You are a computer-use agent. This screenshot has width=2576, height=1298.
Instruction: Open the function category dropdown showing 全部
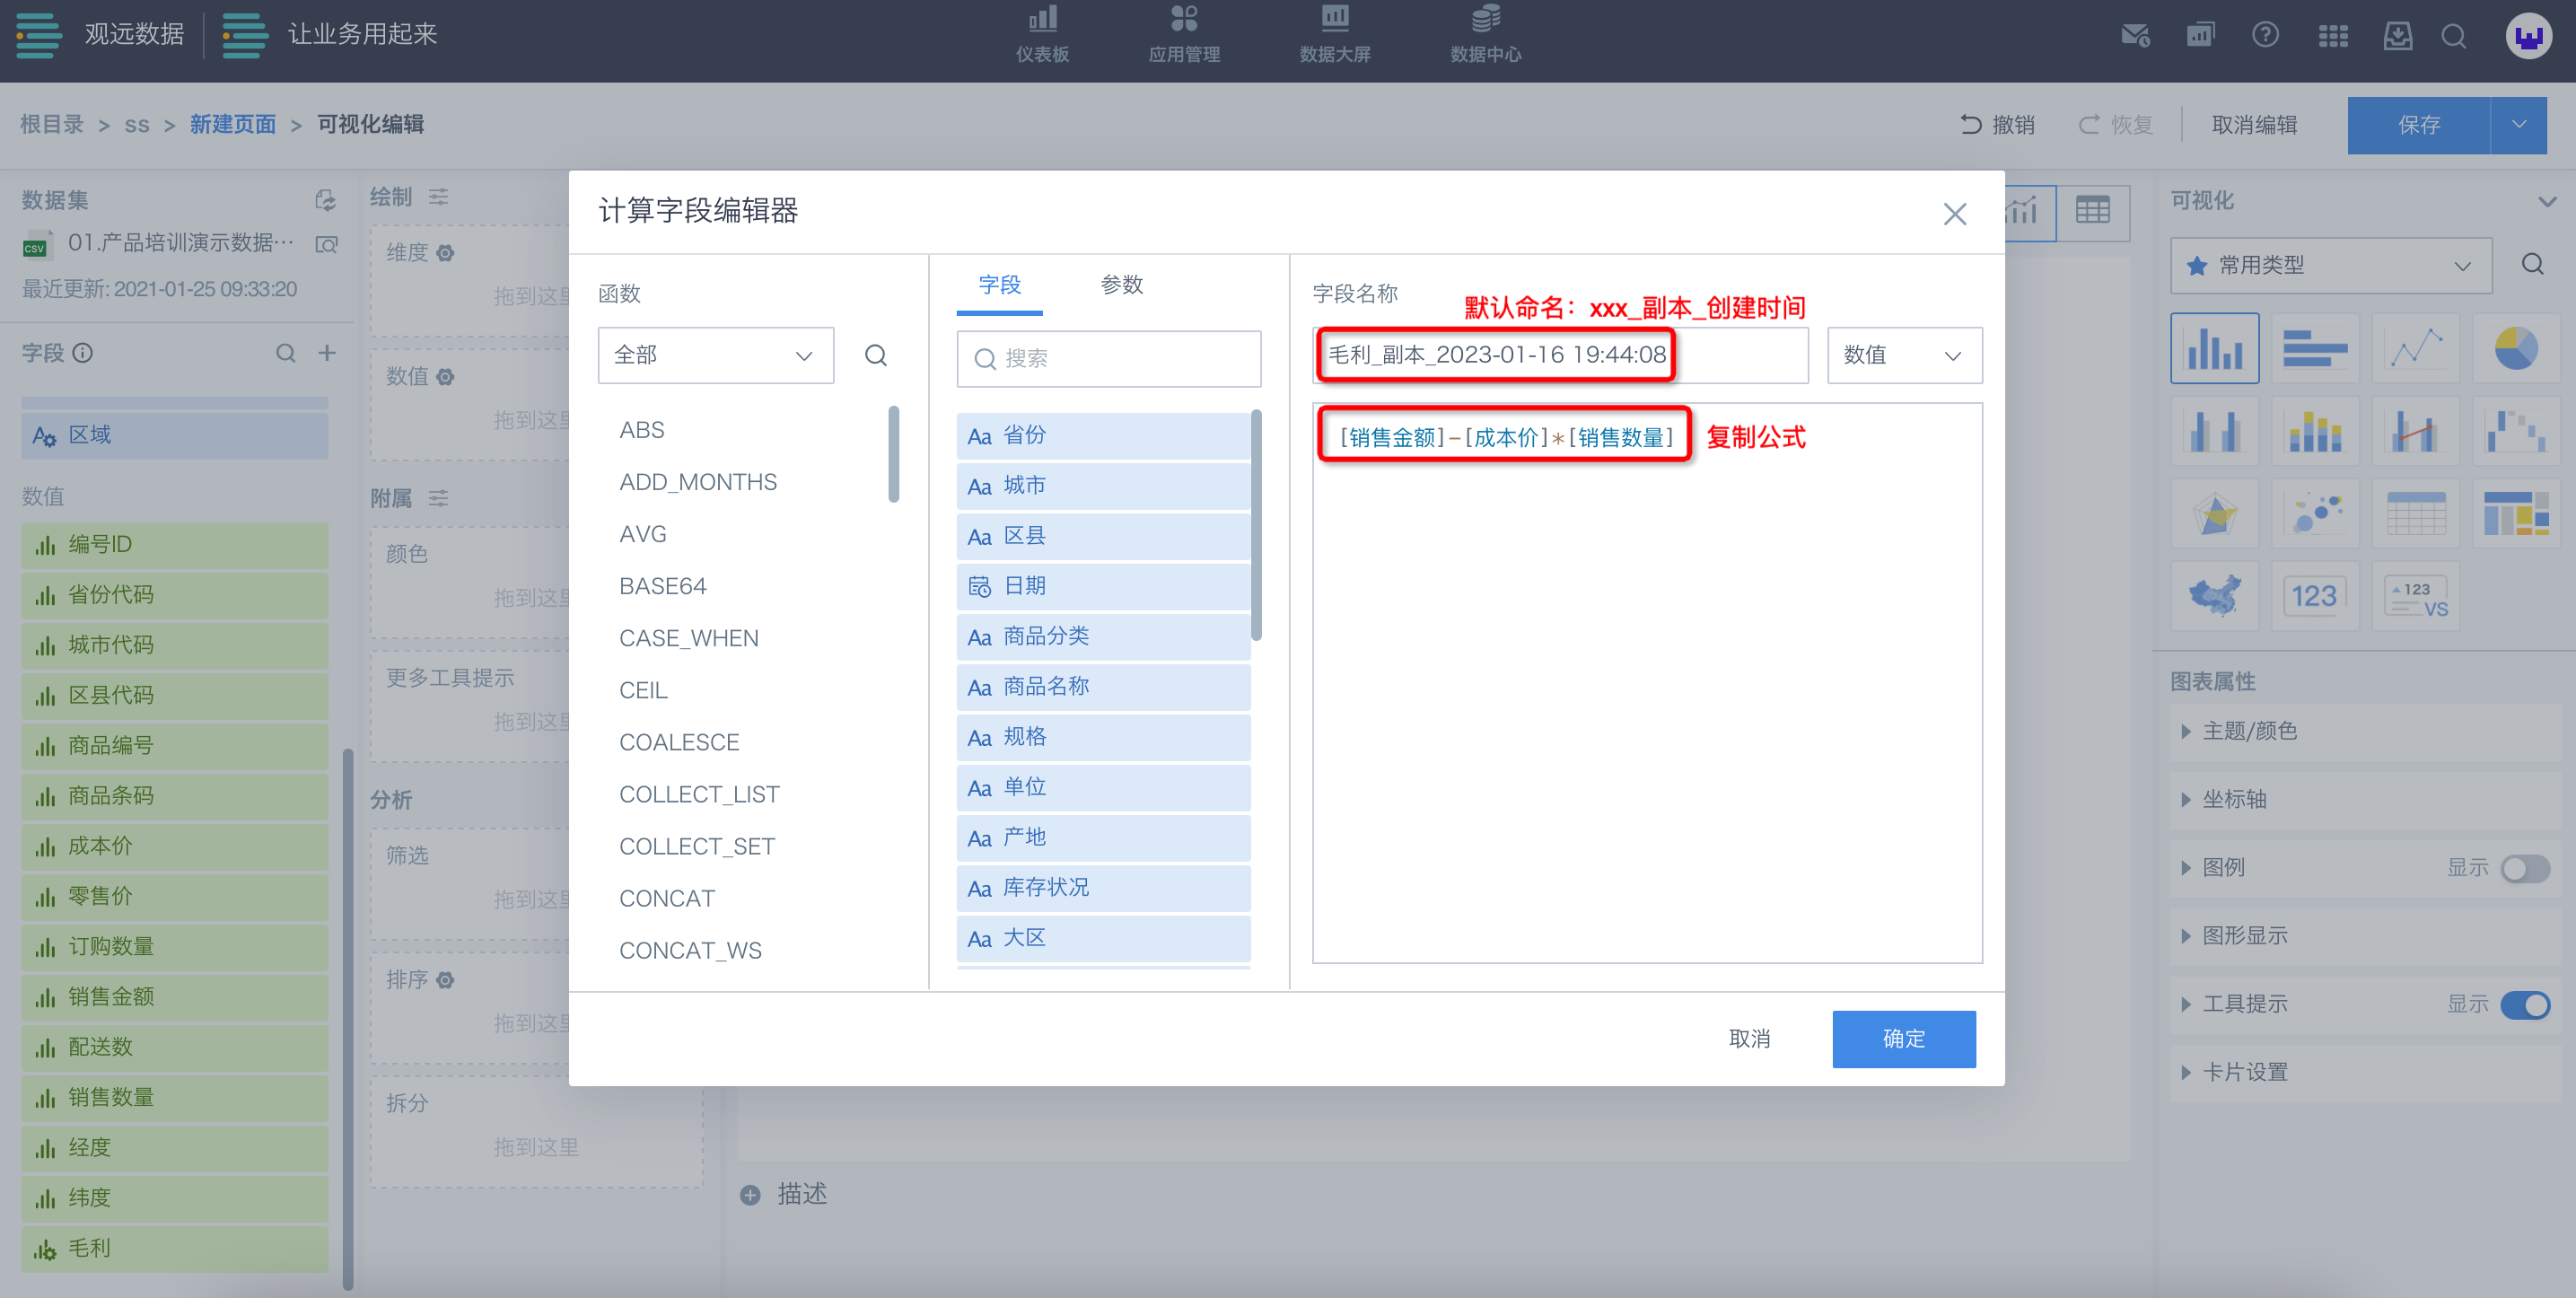click(x=715, y=355)
